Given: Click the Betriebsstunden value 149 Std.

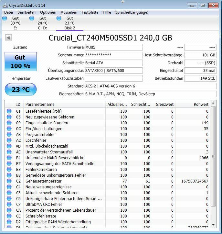Looking at the screenshot, I should pyautogui.click(x=200, y=78).
